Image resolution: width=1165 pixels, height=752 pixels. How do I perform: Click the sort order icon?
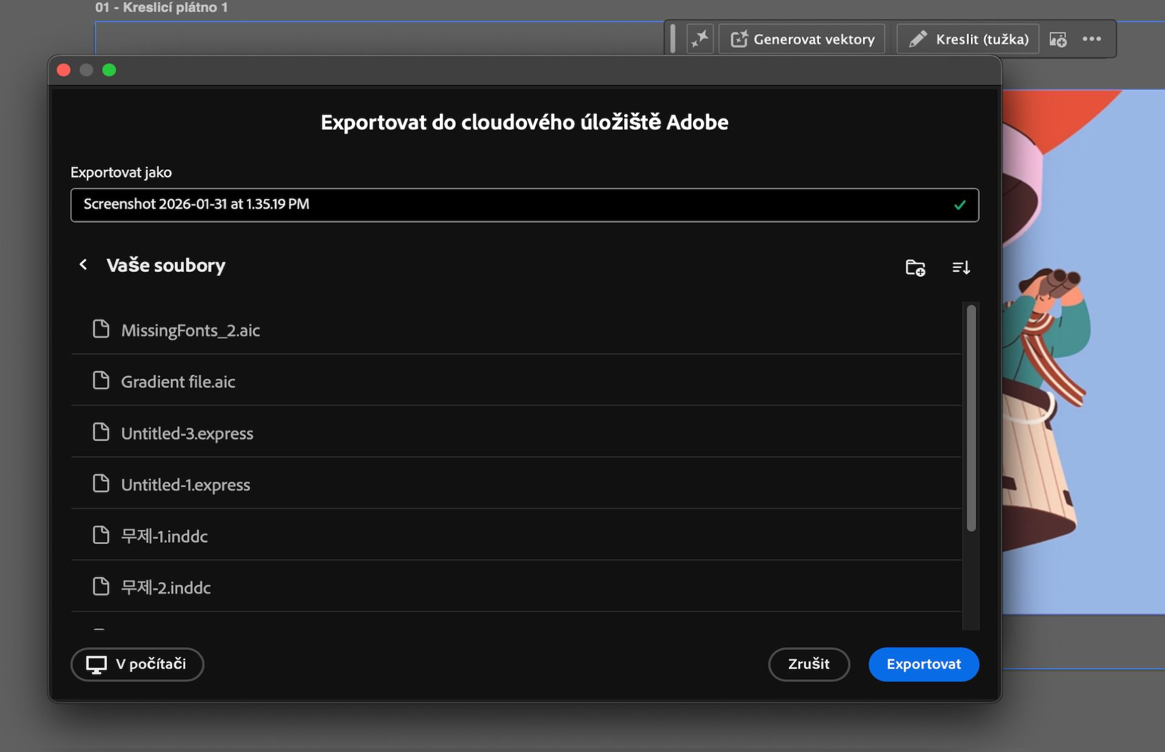point(961,267)
